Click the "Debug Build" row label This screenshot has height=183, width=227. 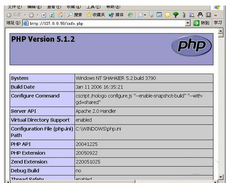coord(25,170)
